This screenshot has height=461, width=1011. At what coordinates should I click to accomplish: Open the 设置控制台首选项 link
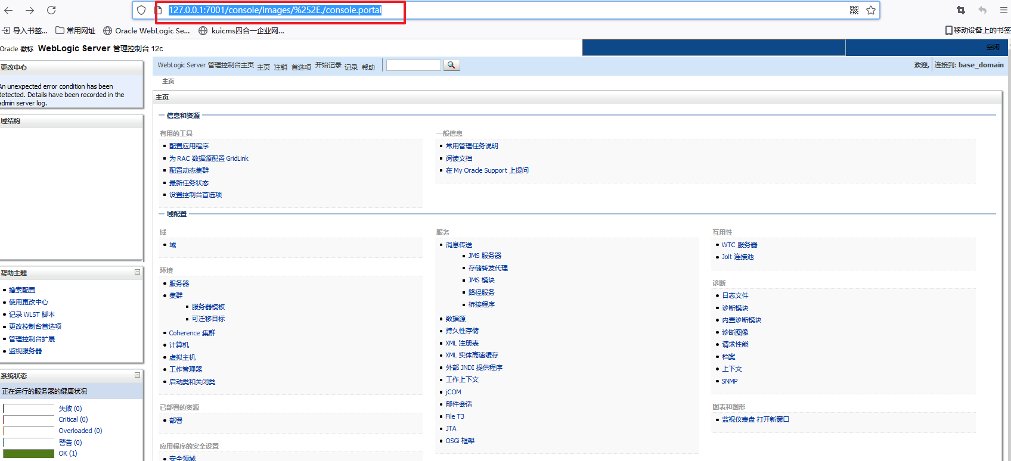click(196, 195)
